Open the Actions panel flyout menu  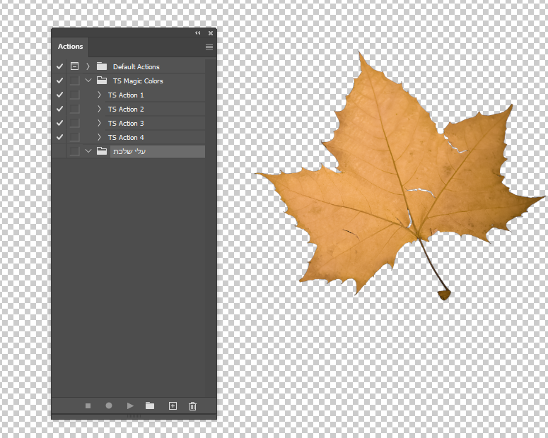[209, 47]
